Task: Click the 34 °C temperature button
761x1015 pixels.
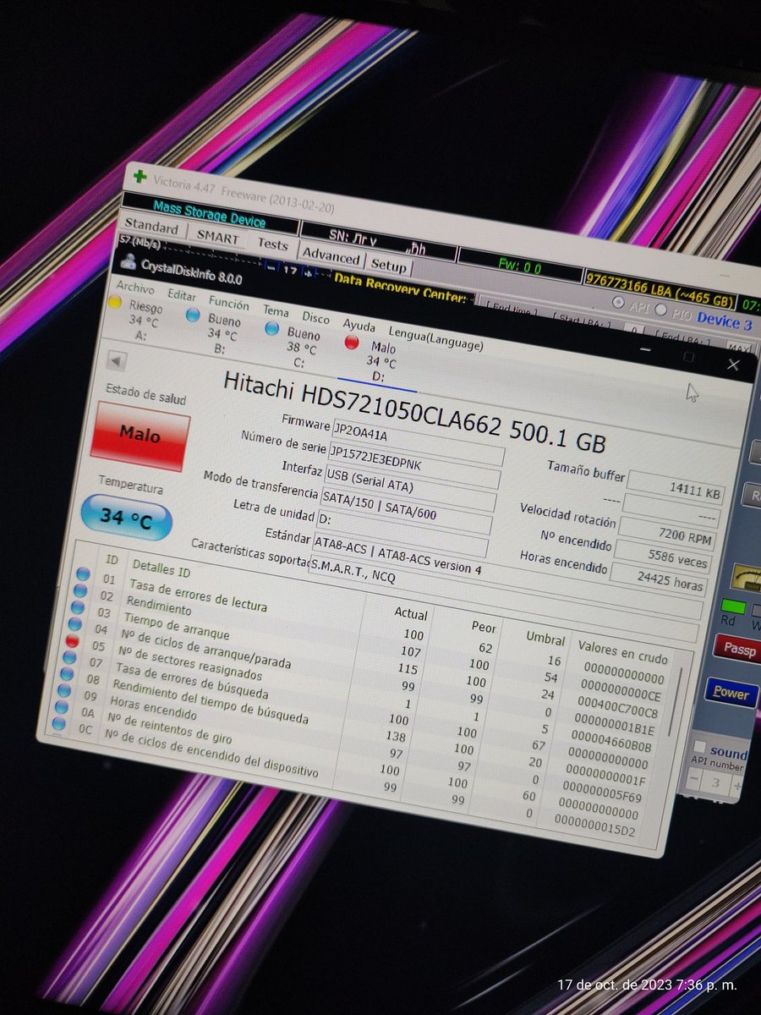Action: [x=125, y=517]
